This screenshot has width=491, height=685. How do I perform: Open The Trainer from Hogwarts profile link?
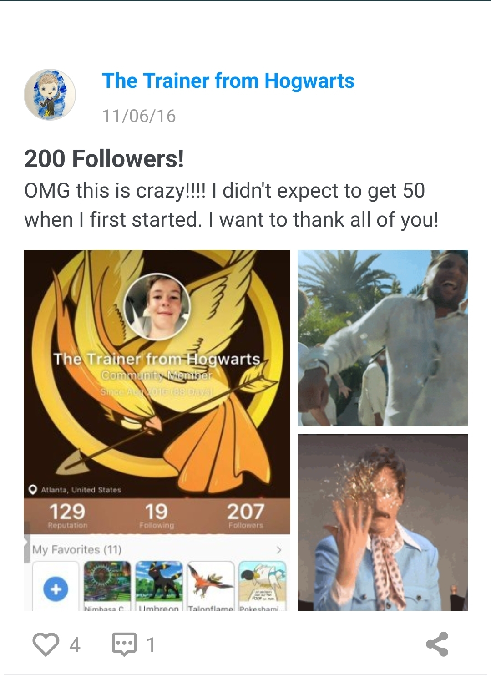tap(228, 81)
